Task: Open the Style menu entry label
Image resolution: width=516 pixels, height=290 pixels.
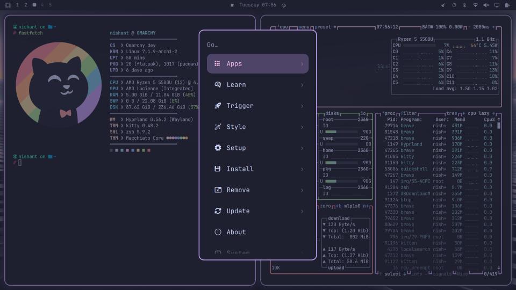Action: click(236, 127)
